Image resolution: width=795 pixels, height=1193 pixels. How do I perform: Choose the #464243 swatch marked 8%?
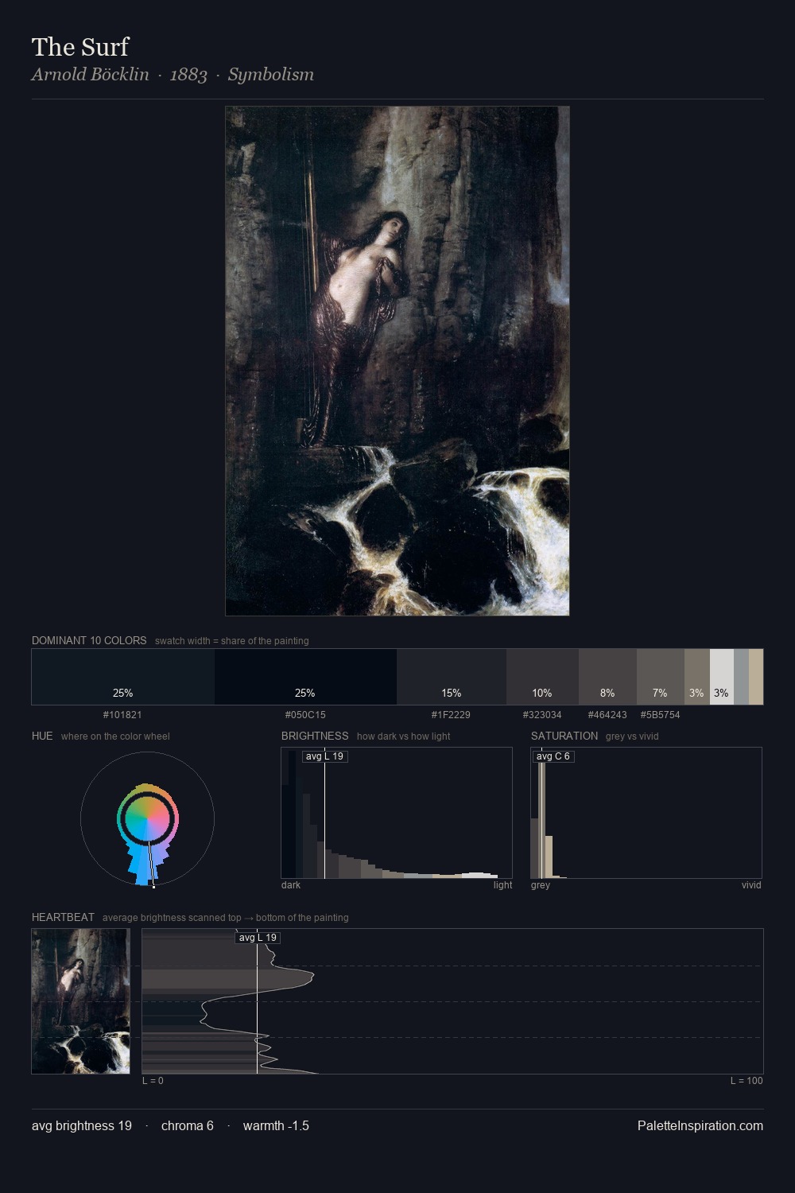coord(607,677)
